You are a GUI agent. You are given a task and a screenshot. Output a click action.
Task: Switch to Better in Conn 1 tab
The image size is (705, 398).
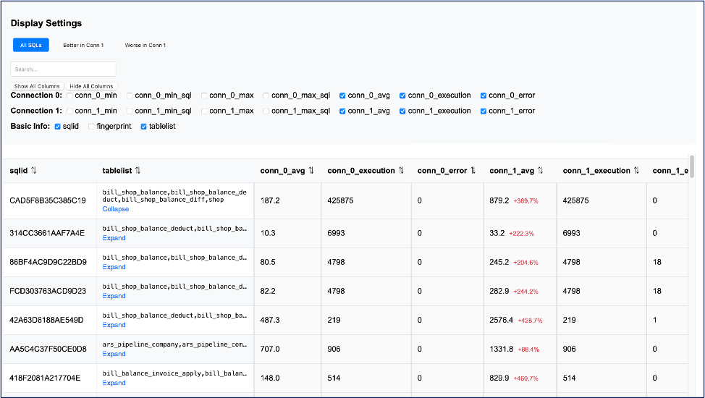[83, 45]
